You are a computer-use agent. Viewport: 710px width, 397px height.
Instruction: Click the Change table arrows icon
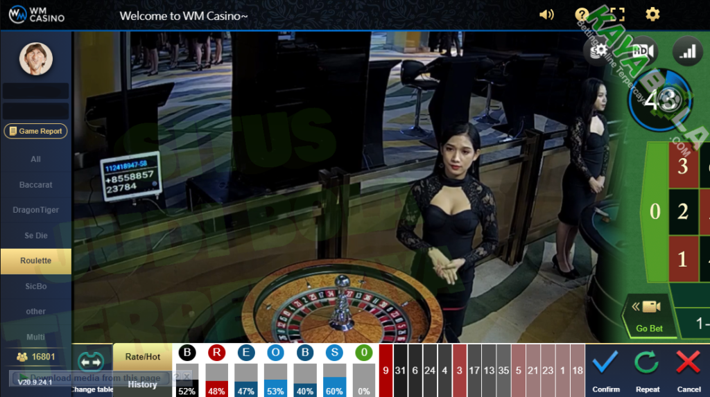[x=91, y=362]
